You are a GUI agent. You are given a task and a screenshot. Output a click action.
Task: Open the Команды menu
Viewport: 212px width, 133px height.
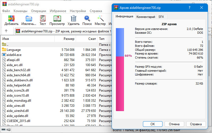[20, 11]
